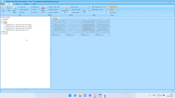The width and height of the screenshot is (175, 98).
Task: Close the current file via ribbon
Action: (x=33, y=10)
